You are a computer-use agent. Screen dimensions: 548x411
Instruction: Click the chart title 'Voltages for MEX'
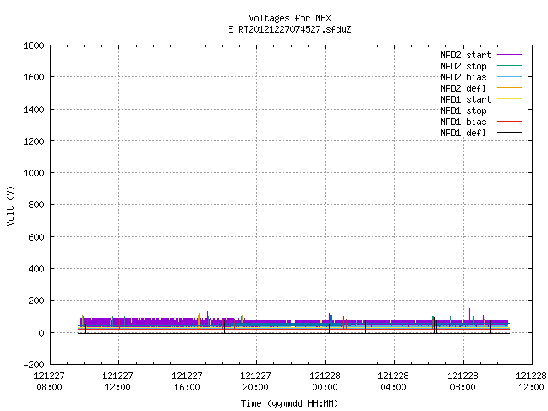click(289, 18)
